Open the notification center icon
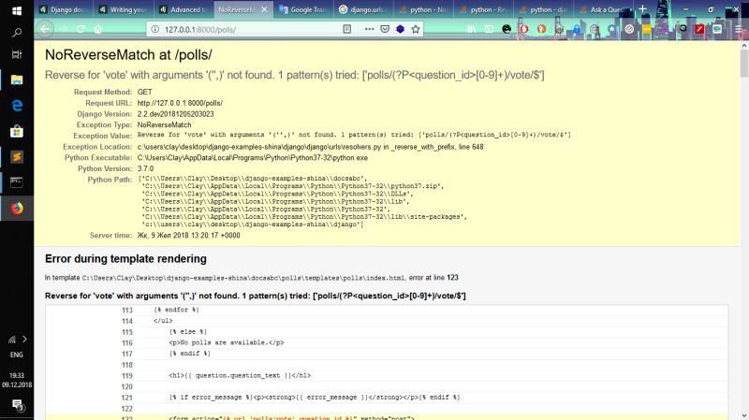This screenshot has width=749, height=420. 17,405
